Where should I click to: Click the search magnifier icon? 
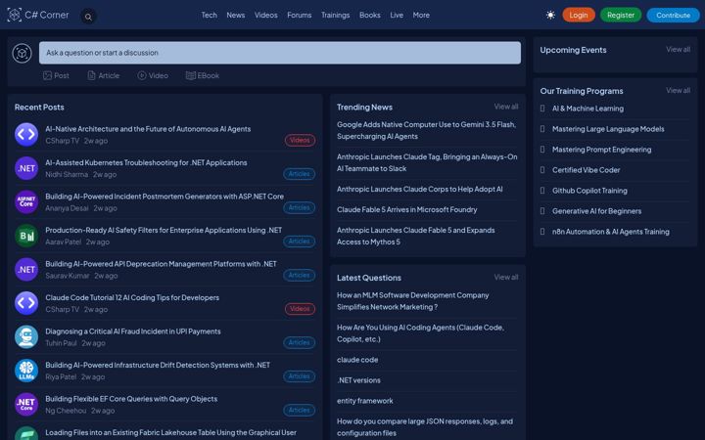point(88,17)
